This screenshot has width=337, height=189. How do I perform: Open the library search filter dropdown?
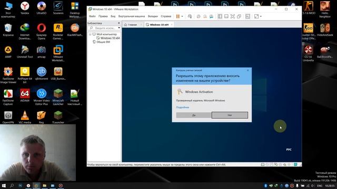click(119, 28)
